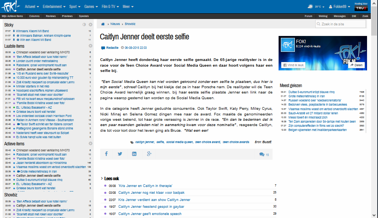The image size is (378, 218).
Task: Share article on Twitter
Action: 120,154
